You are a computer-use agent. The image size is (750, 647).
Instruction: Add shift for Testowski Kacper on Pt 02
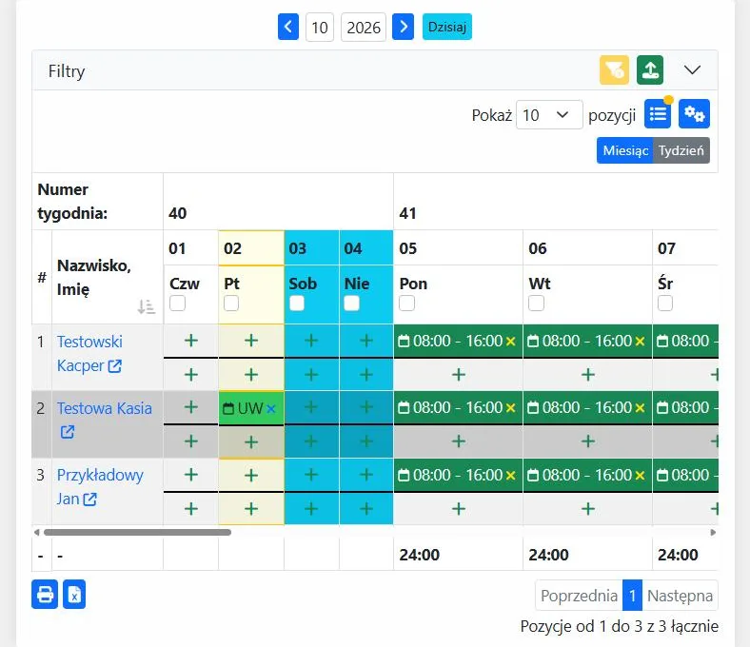coord(251,341)
